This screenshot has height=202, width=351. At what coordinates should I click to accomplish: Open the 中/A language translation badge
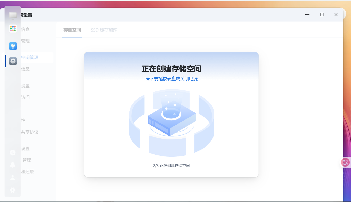[x=345, y=162]
